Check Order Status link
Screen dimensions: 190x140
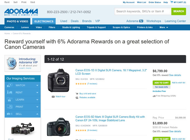[155, 2]
